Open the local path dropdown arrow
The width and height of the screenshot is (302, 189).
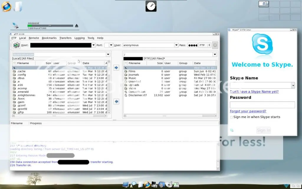[x=108, y=55]
